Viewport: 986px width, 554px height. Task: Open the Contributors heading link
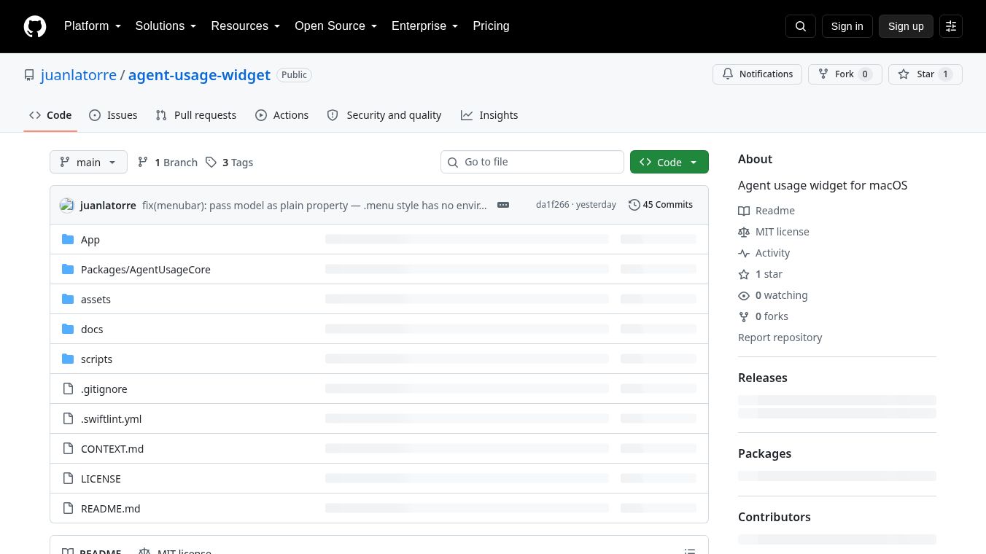point(775,517)
